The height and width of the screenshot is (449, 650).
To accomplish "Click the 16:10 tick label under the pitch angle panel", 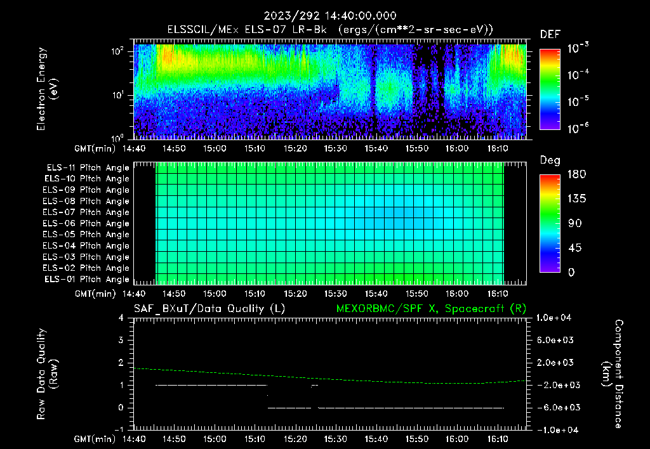I will click(498, 294).
